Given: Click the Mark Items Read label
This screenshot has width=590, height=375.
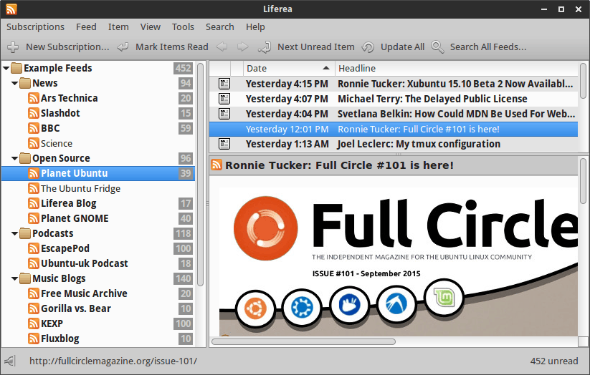Looking at the screenshot, I should point(172,47).
